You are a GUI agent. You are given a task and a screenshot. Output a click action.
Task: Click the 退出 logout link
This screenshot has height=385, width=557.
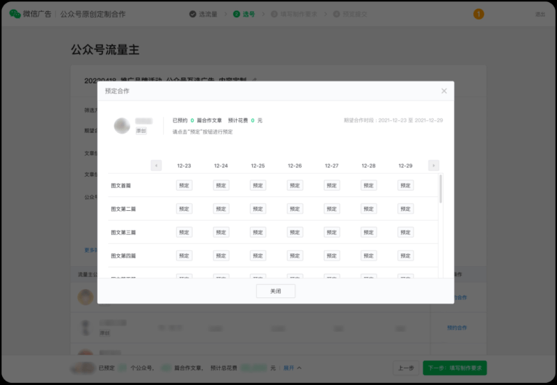coord(540,14)
